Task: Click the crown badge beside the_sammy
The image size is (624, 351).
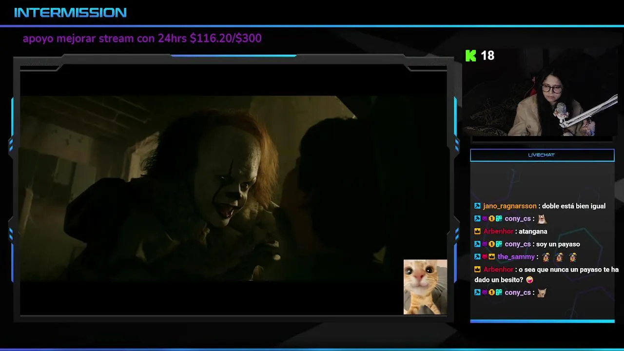Action: pyautogui.click(x=492, y=257)
